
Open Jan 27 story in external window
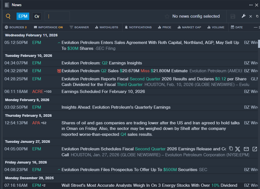click(255, 149)
